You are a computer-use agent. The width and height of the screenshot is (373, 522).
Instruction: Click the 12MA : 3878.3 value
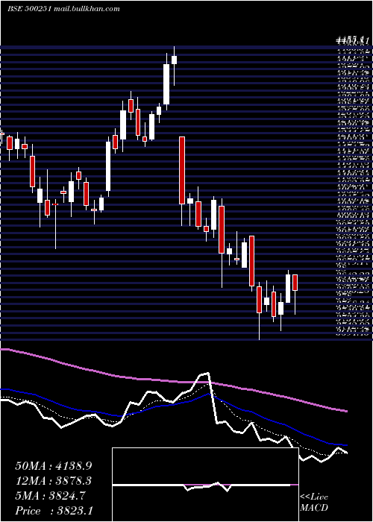click(54, 481)
